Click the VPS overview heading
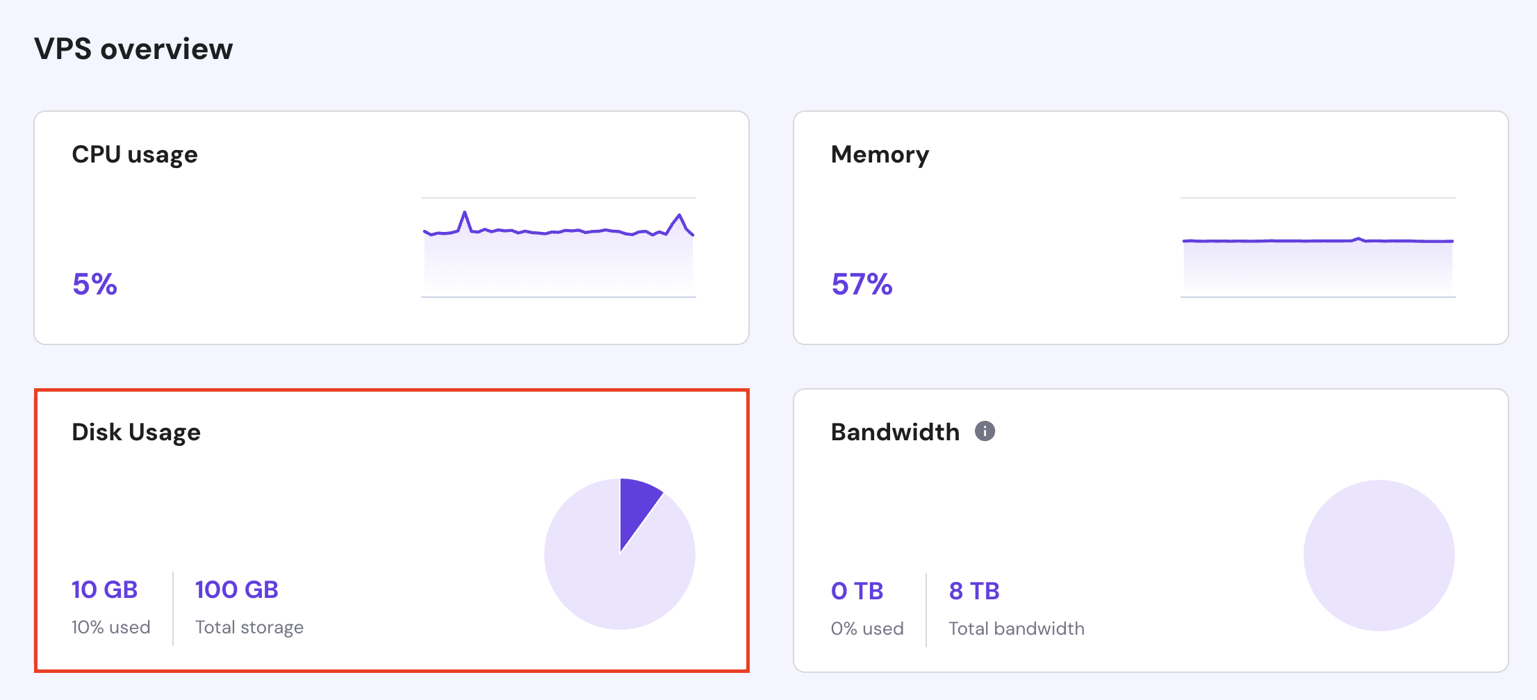This screenshot has height=700, width=1537. coord(134,48)
